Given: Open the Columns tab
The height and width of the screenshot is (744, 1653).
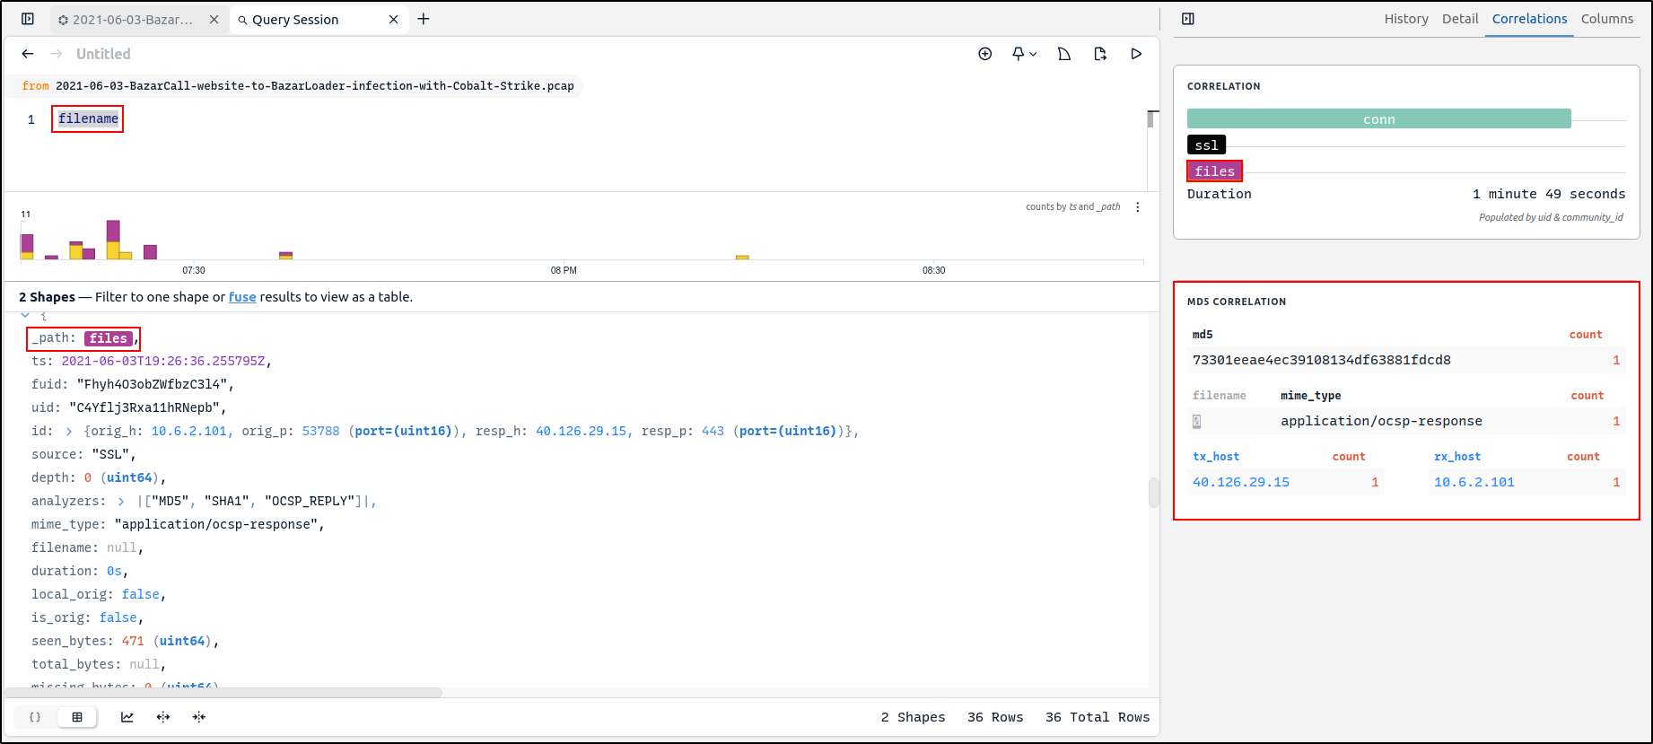Looking at the screenshot, I should (1606, 19).
